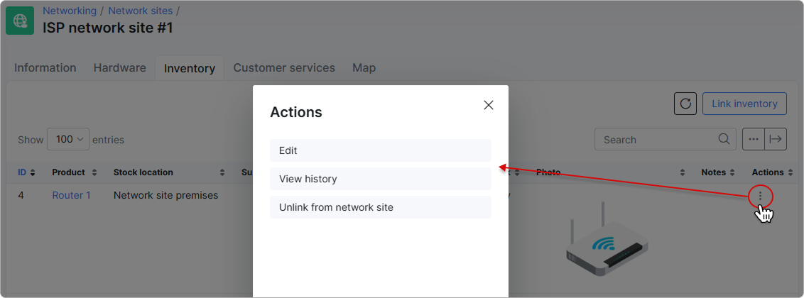Click the Link inventory button
The image size is (804, 298).
(744, 104)
